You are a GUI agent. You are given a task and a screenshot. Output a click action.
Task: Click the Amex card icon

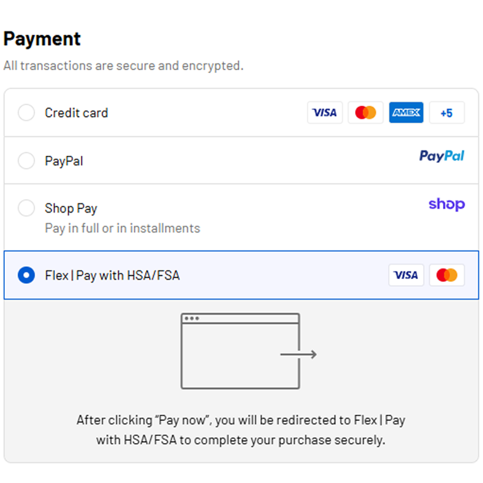pyautogui.click(x=406, y=113)
